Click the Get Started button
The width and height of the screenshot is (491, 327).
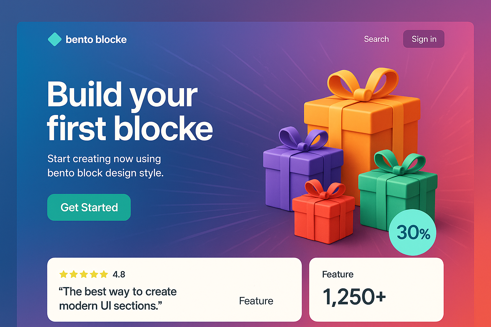pyautogui.click(x=89, y=207)
